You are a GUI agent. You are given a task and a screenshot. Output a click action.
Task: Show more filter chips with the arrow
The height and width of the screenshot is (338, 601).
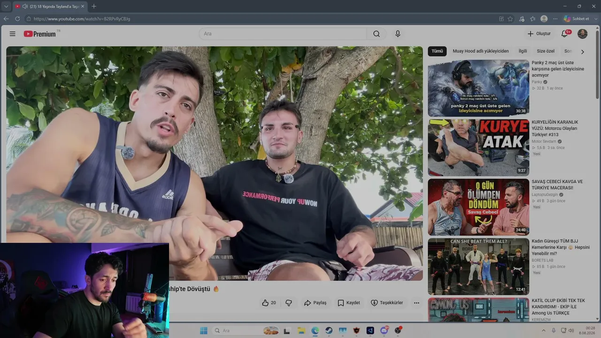click(x=583, y=52)
